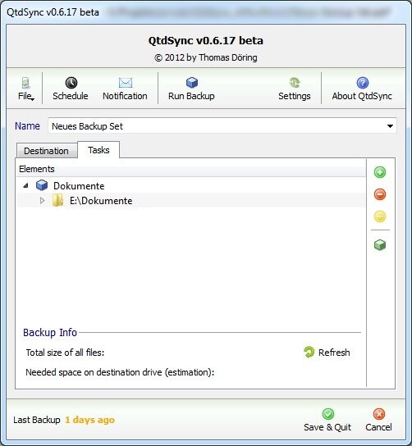The image size is (412, 446).
Task: Open Notification envelope settings
Action: pyautogui.click(x=126, y=83)
